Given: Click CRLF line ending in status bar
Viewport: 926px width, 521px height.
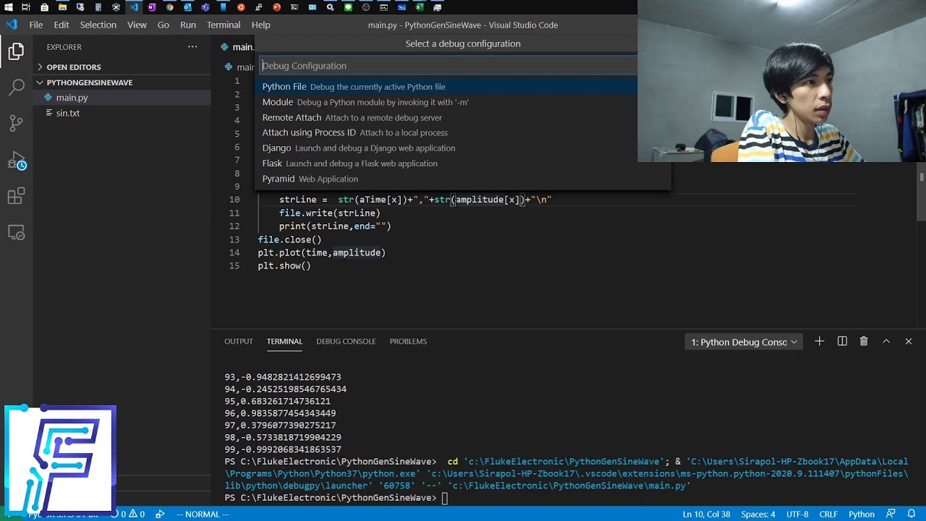Looking at the screenshot, I should (828, 514).
